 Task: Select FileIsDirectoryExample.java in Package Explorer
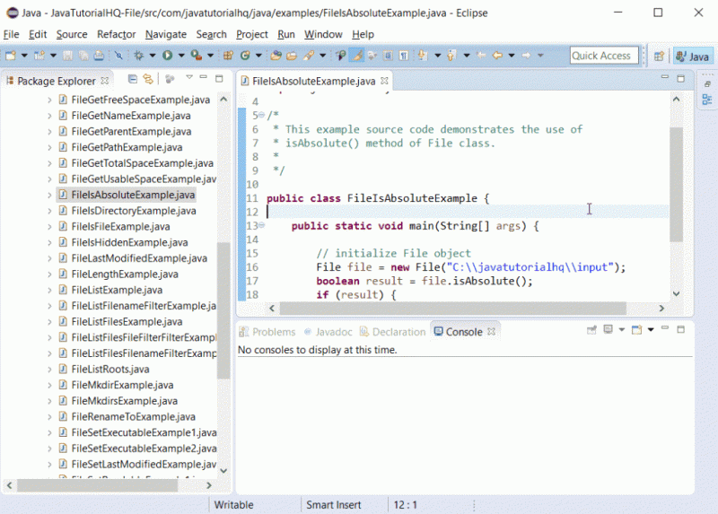[x=134, y=211]
